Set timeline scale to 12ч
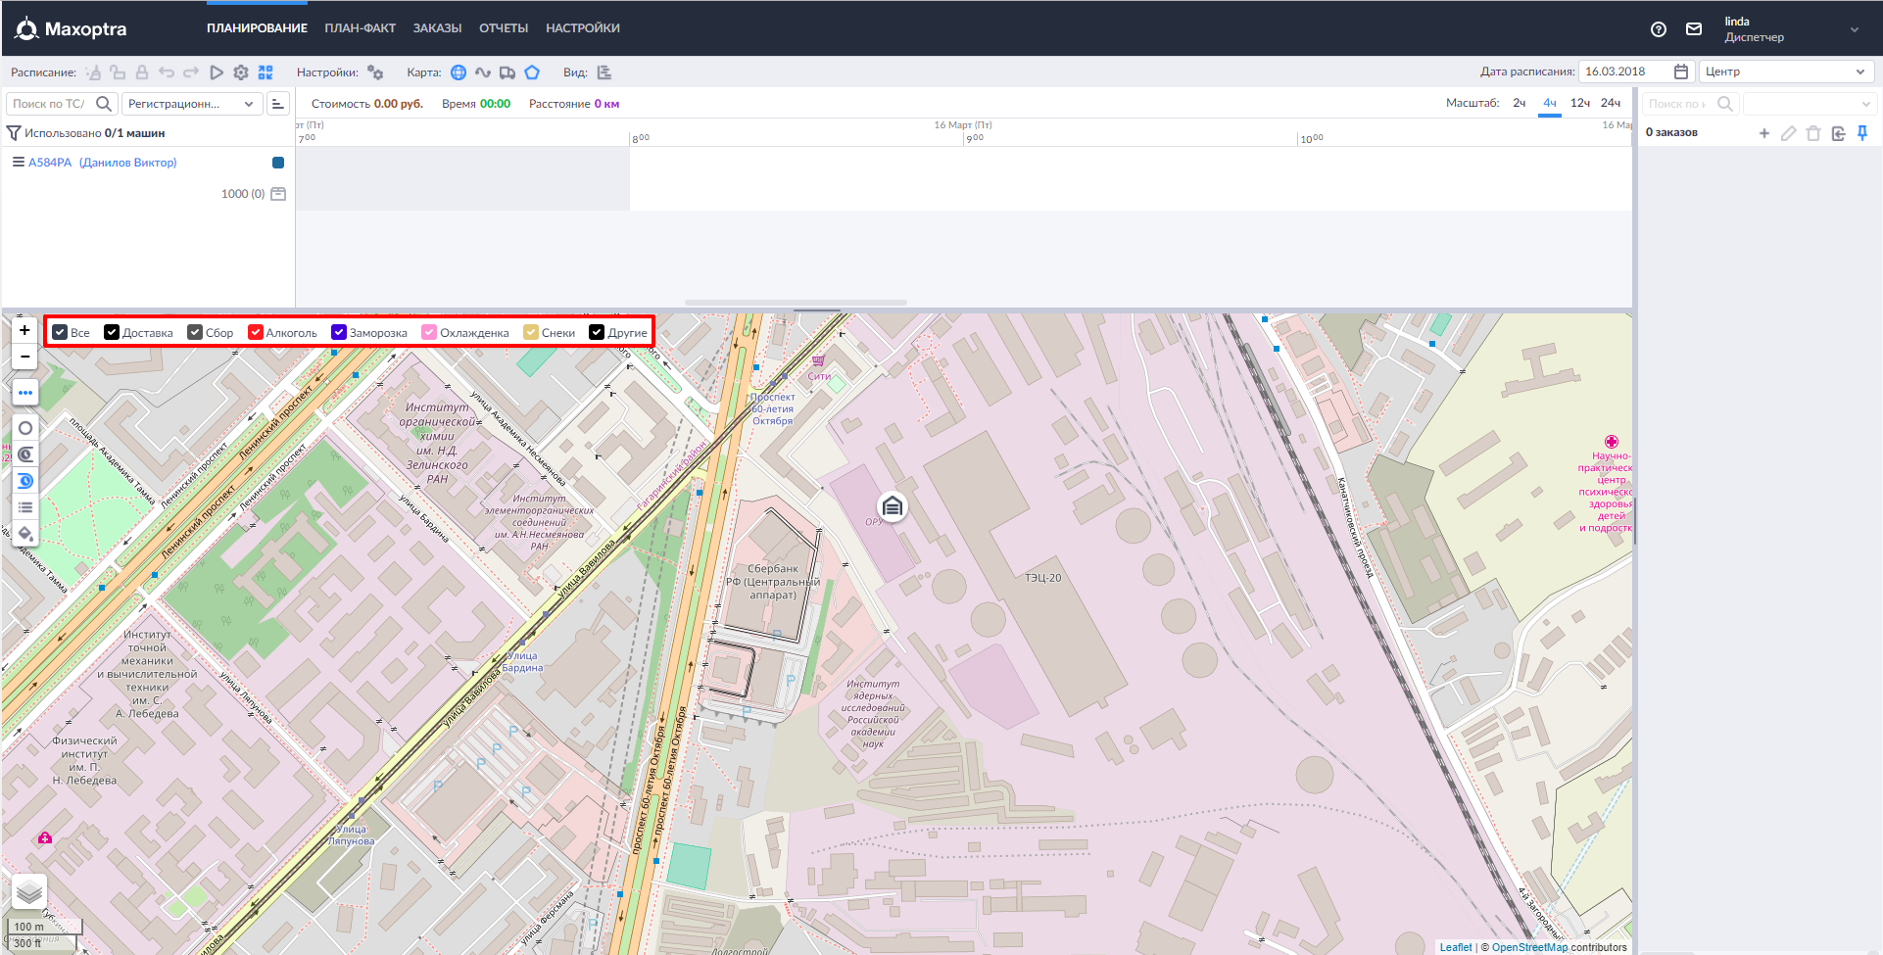 click(1579, 103)
